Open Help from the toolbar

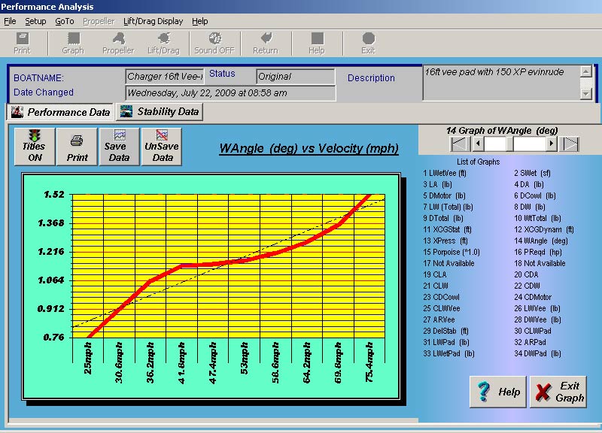point(317,44)
